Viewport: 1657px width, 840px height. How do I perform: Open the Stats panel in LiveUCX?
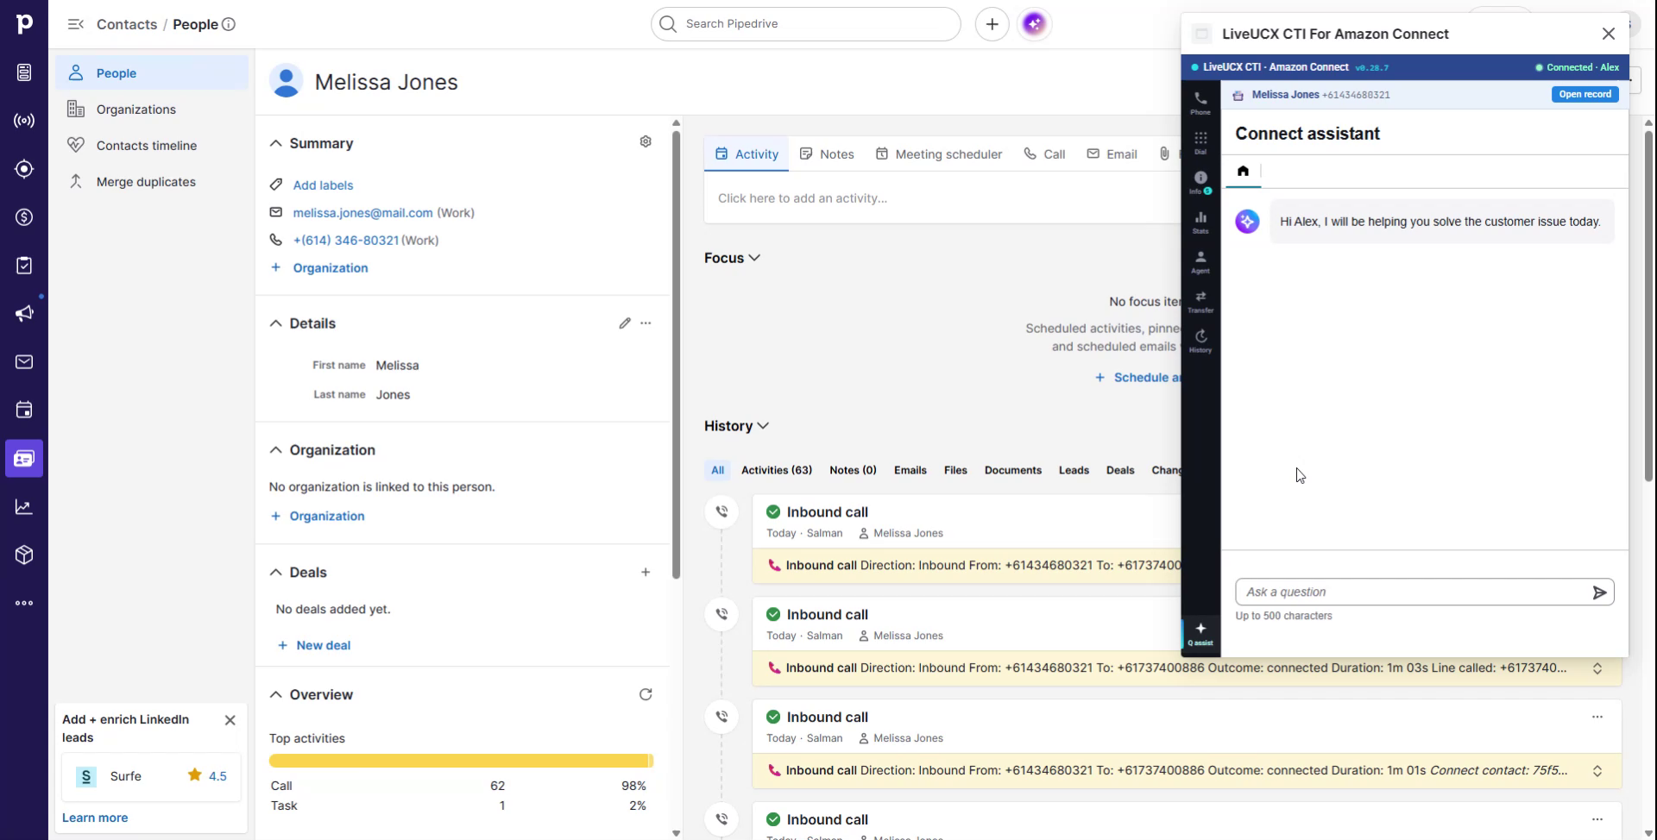(1200, 222)
